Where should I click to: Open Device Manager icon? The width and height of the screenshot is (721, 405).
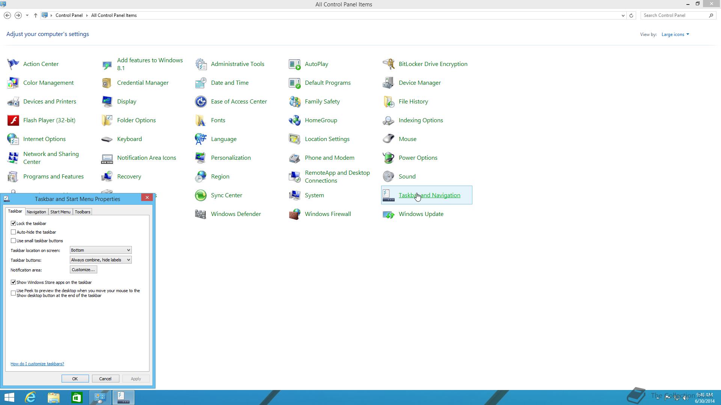pyautogui.click(x=389, y=83)
